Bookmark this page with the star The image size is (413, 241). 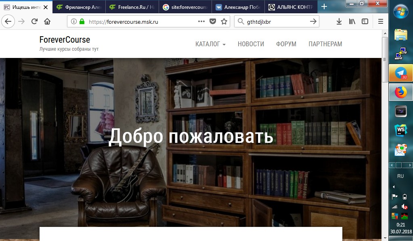pos(224,22)
